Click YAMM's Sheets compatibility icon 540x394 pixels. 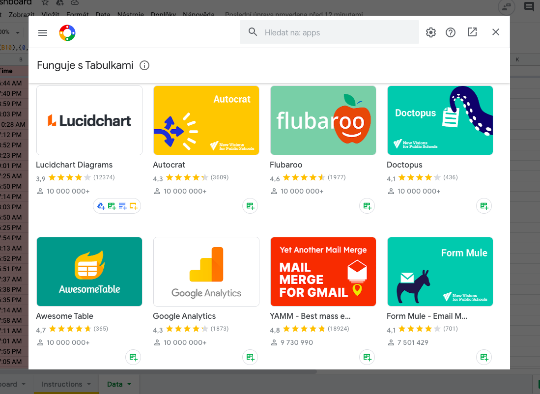367,357
